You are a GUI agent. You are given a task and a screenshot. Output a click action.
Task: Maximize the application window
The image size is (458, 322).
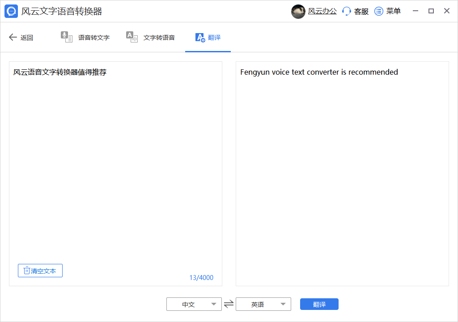tap(431, 11)
